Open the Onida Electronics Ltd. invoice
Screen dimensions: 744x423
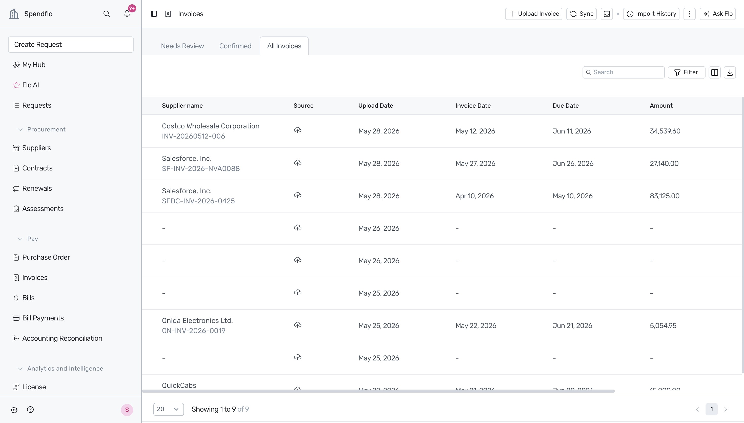pos(197,321)
